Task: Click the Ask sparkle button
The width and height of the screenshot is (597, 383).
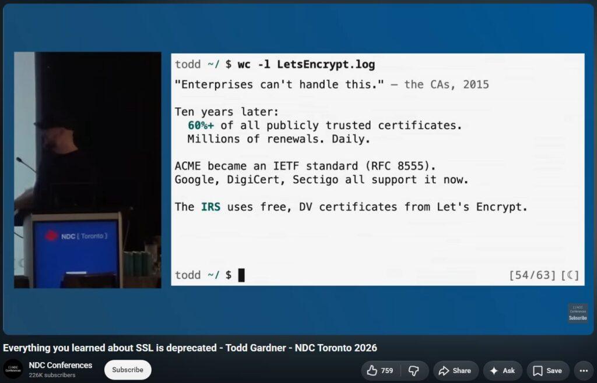Action: pyautogui.click(x=503, y=370)
